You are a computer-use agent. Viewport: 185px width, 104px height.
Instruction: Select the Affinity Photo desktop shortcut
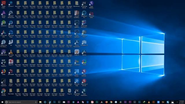pyautogui.click(x=3, y=14)
